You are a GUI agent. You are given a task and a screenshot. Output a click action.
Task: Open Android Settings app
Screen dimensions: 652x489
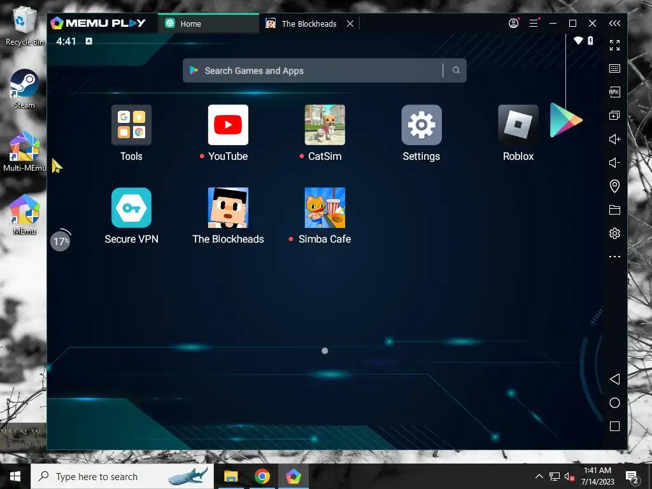422,125
